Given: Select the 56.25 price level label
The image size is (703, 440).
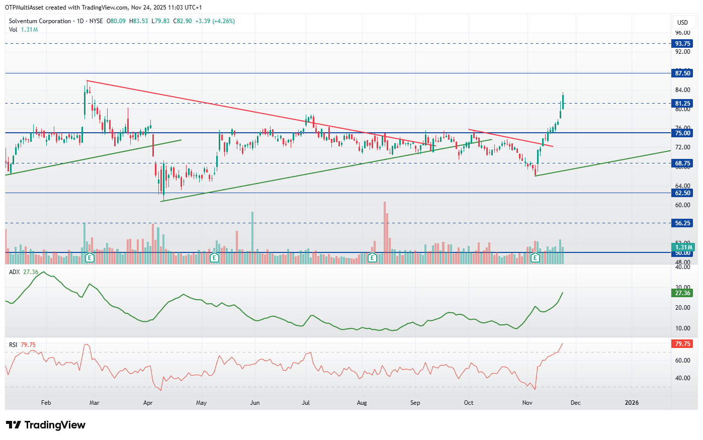Looking at the screenshot, I should (682, 223).
